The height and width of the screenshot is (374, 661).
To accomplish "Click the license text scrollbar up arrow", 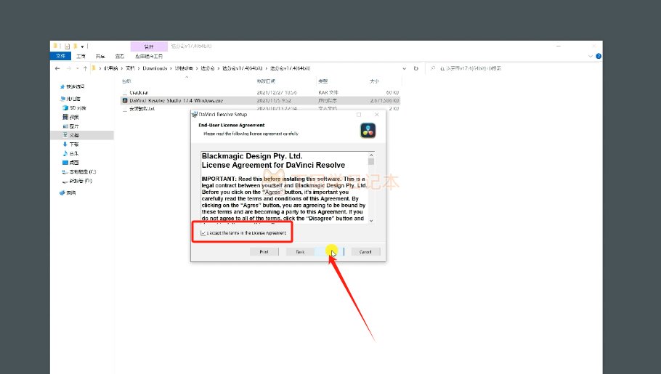I will (x=371, y=155).
